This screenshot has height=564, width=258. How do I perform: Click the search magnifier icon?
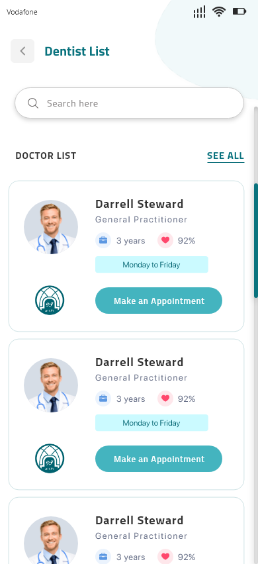[x=33, y=103]
